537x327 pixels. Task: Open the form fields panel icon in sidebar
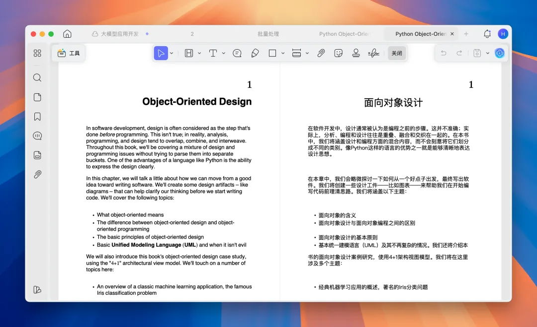tap(37, 155)
